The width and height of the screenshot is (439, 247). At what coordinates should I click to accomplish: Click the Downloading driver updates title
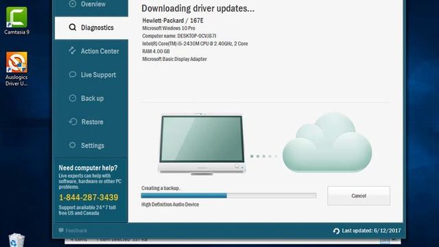198,8
